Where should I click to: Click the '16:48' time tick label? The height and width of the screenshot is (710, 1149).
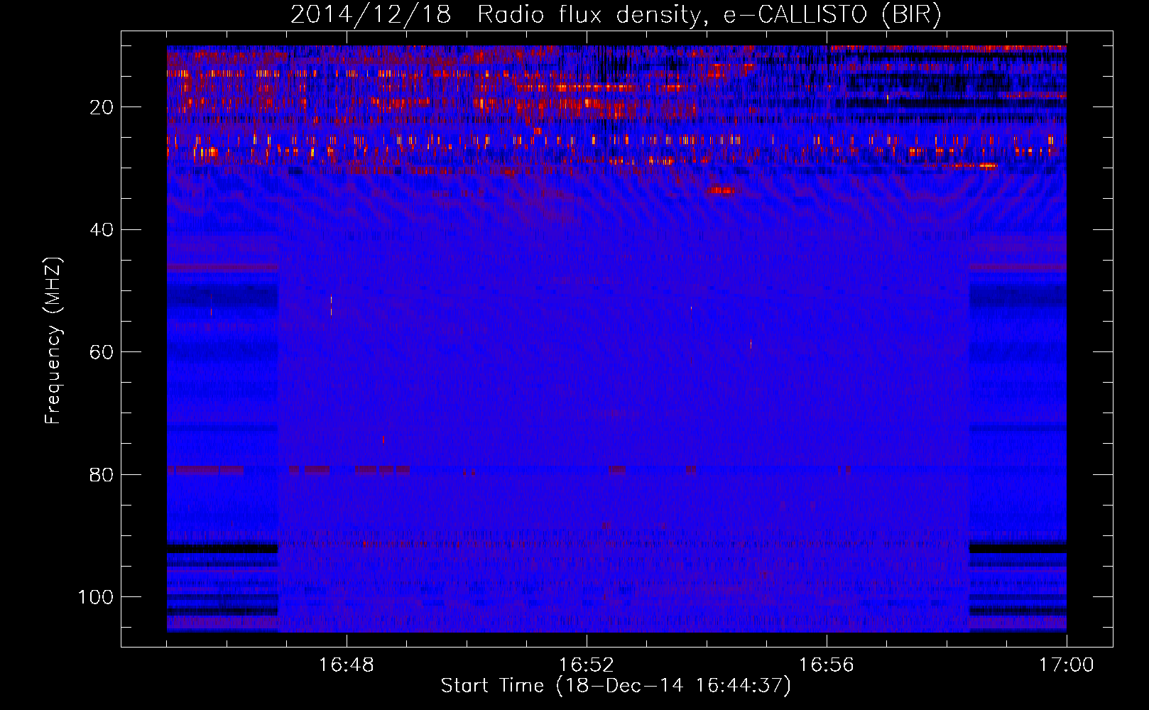(347, 665)
